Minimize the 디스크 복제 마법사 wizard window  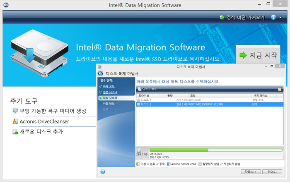(x=266, y=66)
